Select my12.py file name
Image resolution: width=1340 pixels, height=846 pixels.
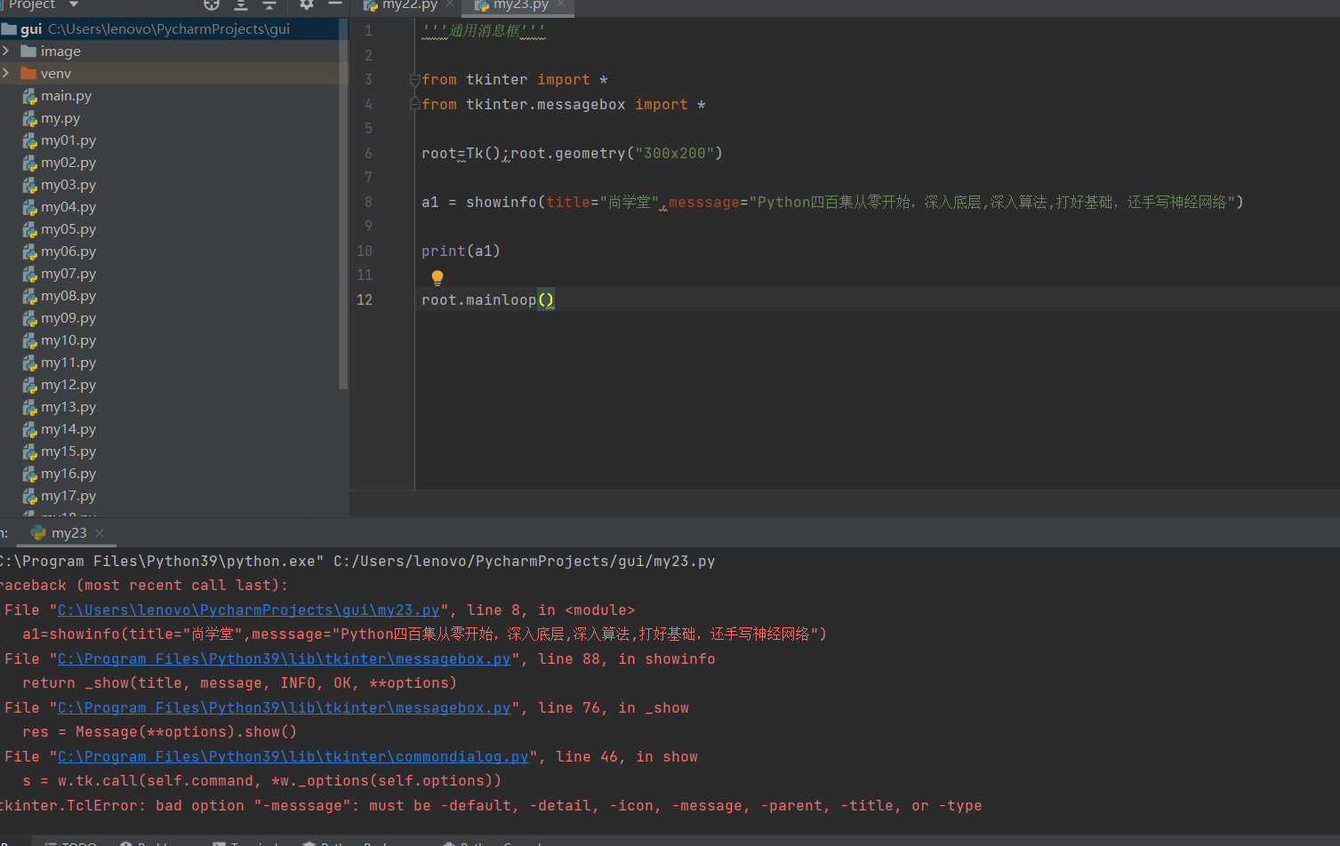(68, 385)
